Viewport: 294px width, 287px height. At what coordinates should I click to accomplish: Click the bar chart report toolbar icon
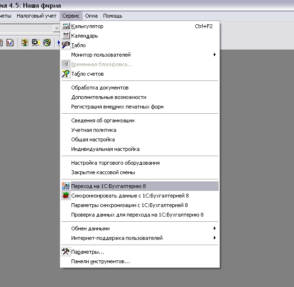pyautogui.click(x=10, y=43)
